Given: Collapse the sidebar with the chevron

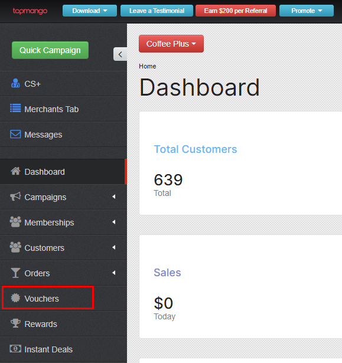Looking at the screenshot, I should 120,54.
